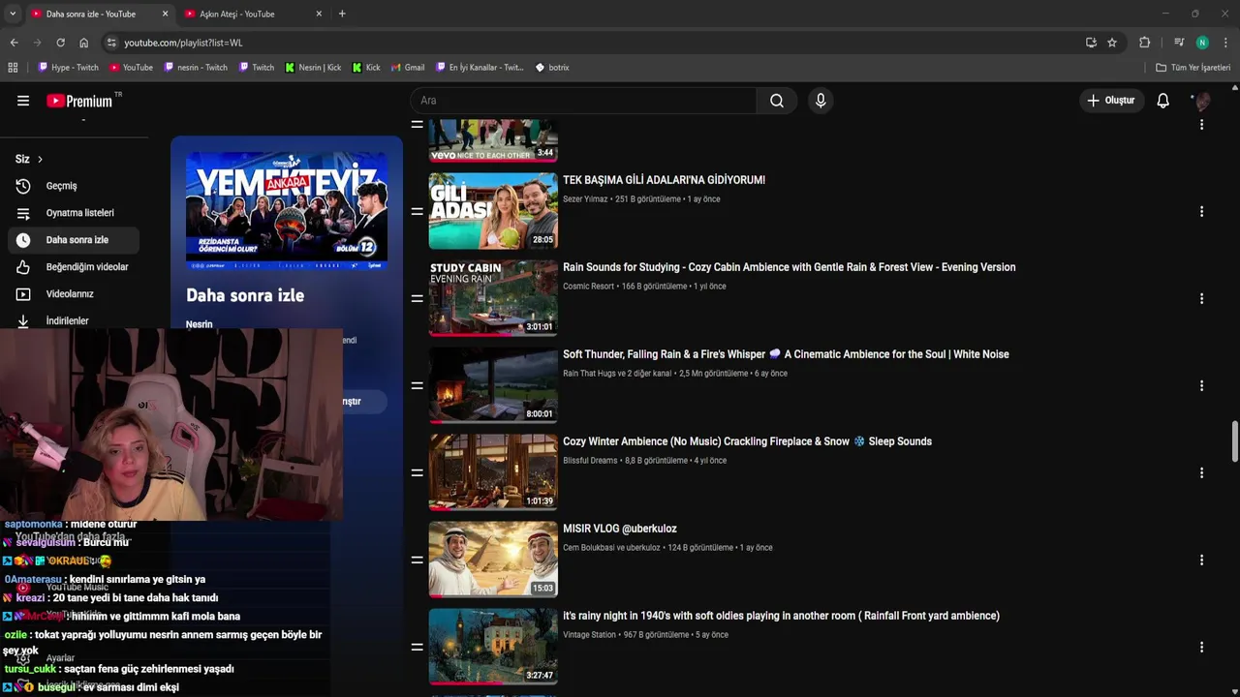Go back in browser history

coord(14,43)
